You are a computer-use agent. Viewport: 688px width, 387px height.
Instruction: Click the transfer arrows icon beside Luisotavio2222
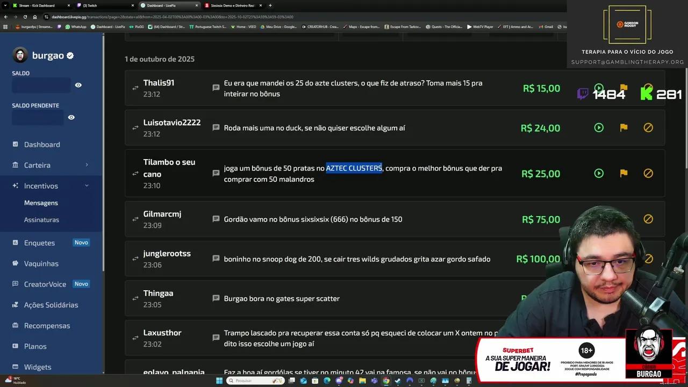[x=135, y=128]
